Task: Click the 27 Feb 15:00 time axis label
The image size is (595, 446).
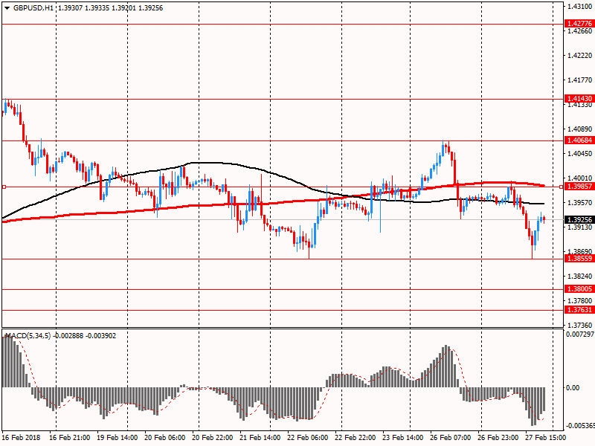Action: point(545,438)
